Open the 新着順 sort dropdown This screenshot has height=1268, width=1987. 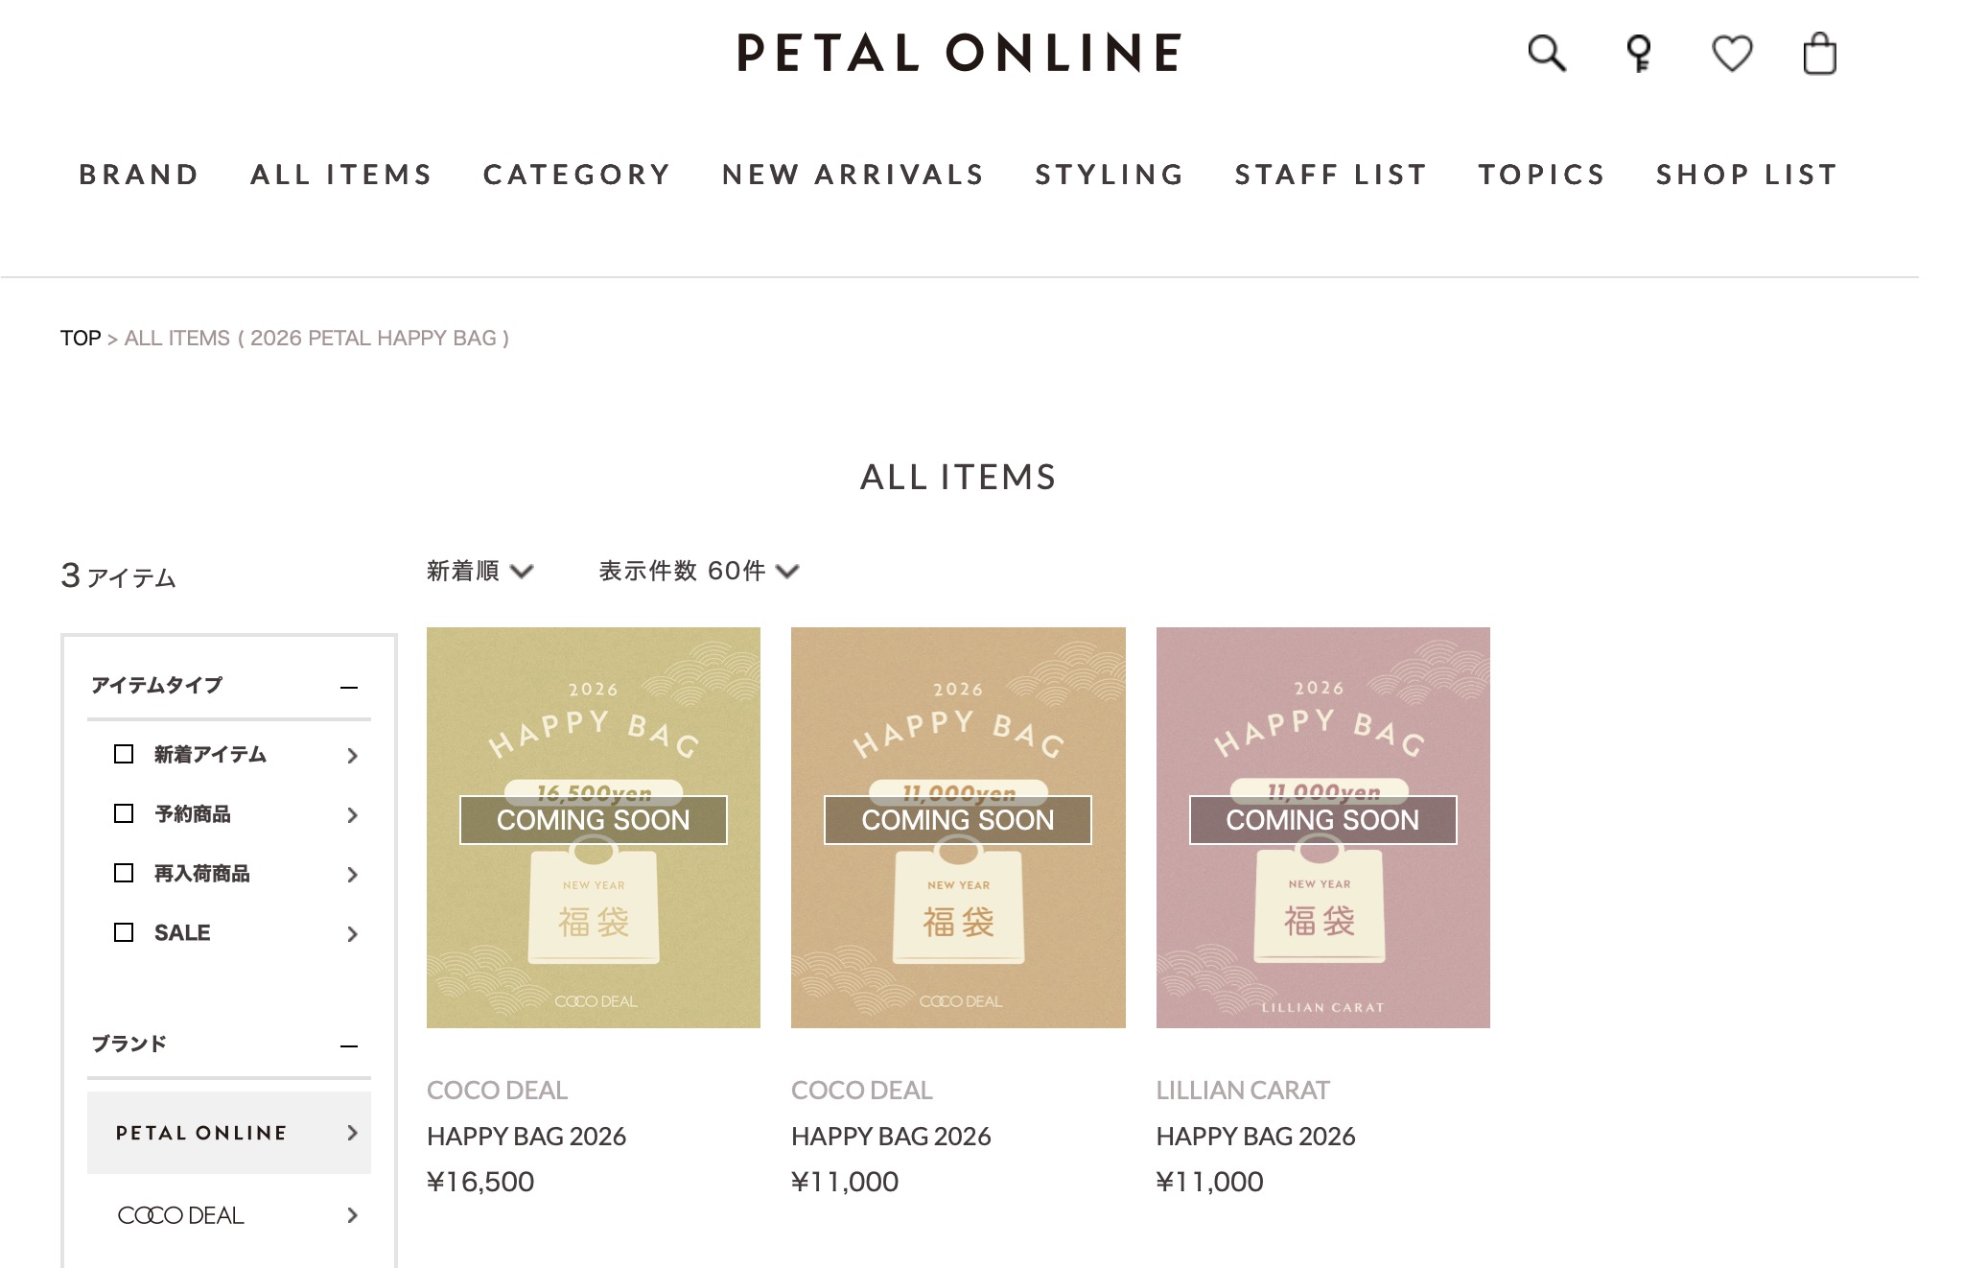pyautogui.click(x=479, y=572)
